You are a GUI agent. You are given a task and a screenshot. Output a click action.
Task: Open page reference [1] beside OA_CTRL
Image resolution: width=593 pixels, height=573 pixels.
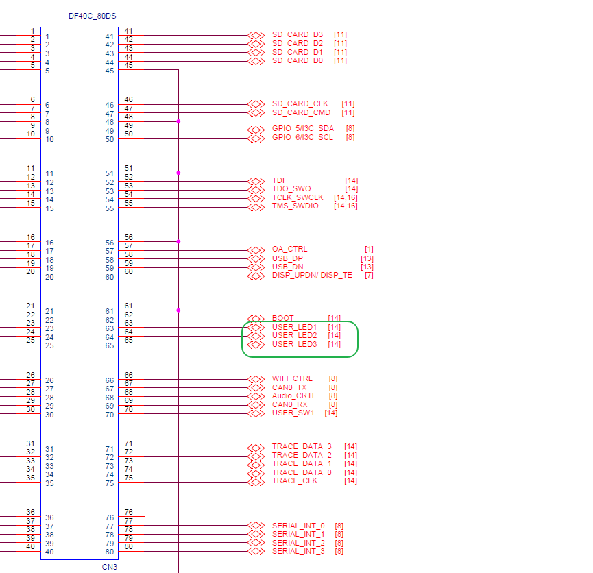pos(369,249)
